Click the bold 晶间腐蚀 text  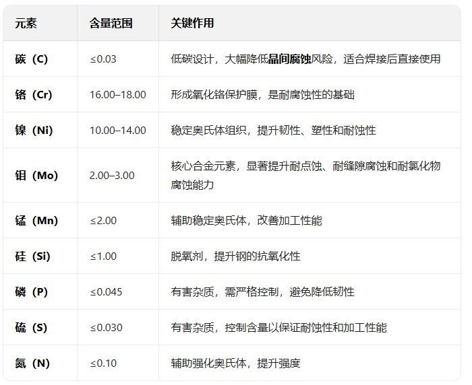tap(289, 59)
